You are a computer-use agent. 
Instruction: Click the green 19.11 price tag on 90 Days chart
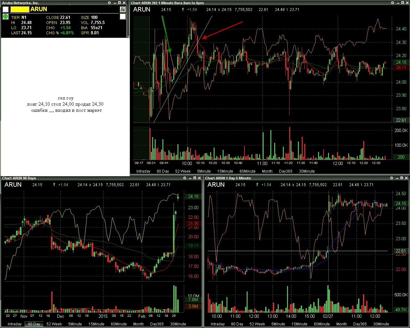(x=193, y=246)
